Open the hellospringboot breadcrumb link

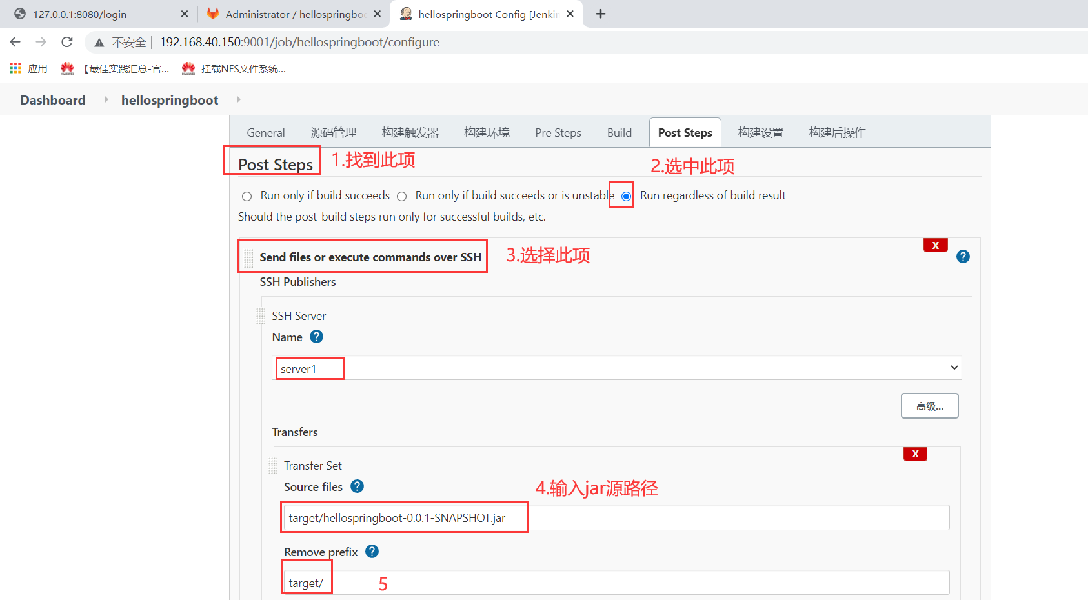[x=170, y=100]
